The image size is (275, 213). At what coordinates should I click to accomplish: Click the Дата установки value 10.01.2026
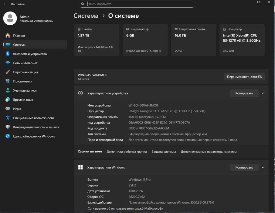[136, 191]
